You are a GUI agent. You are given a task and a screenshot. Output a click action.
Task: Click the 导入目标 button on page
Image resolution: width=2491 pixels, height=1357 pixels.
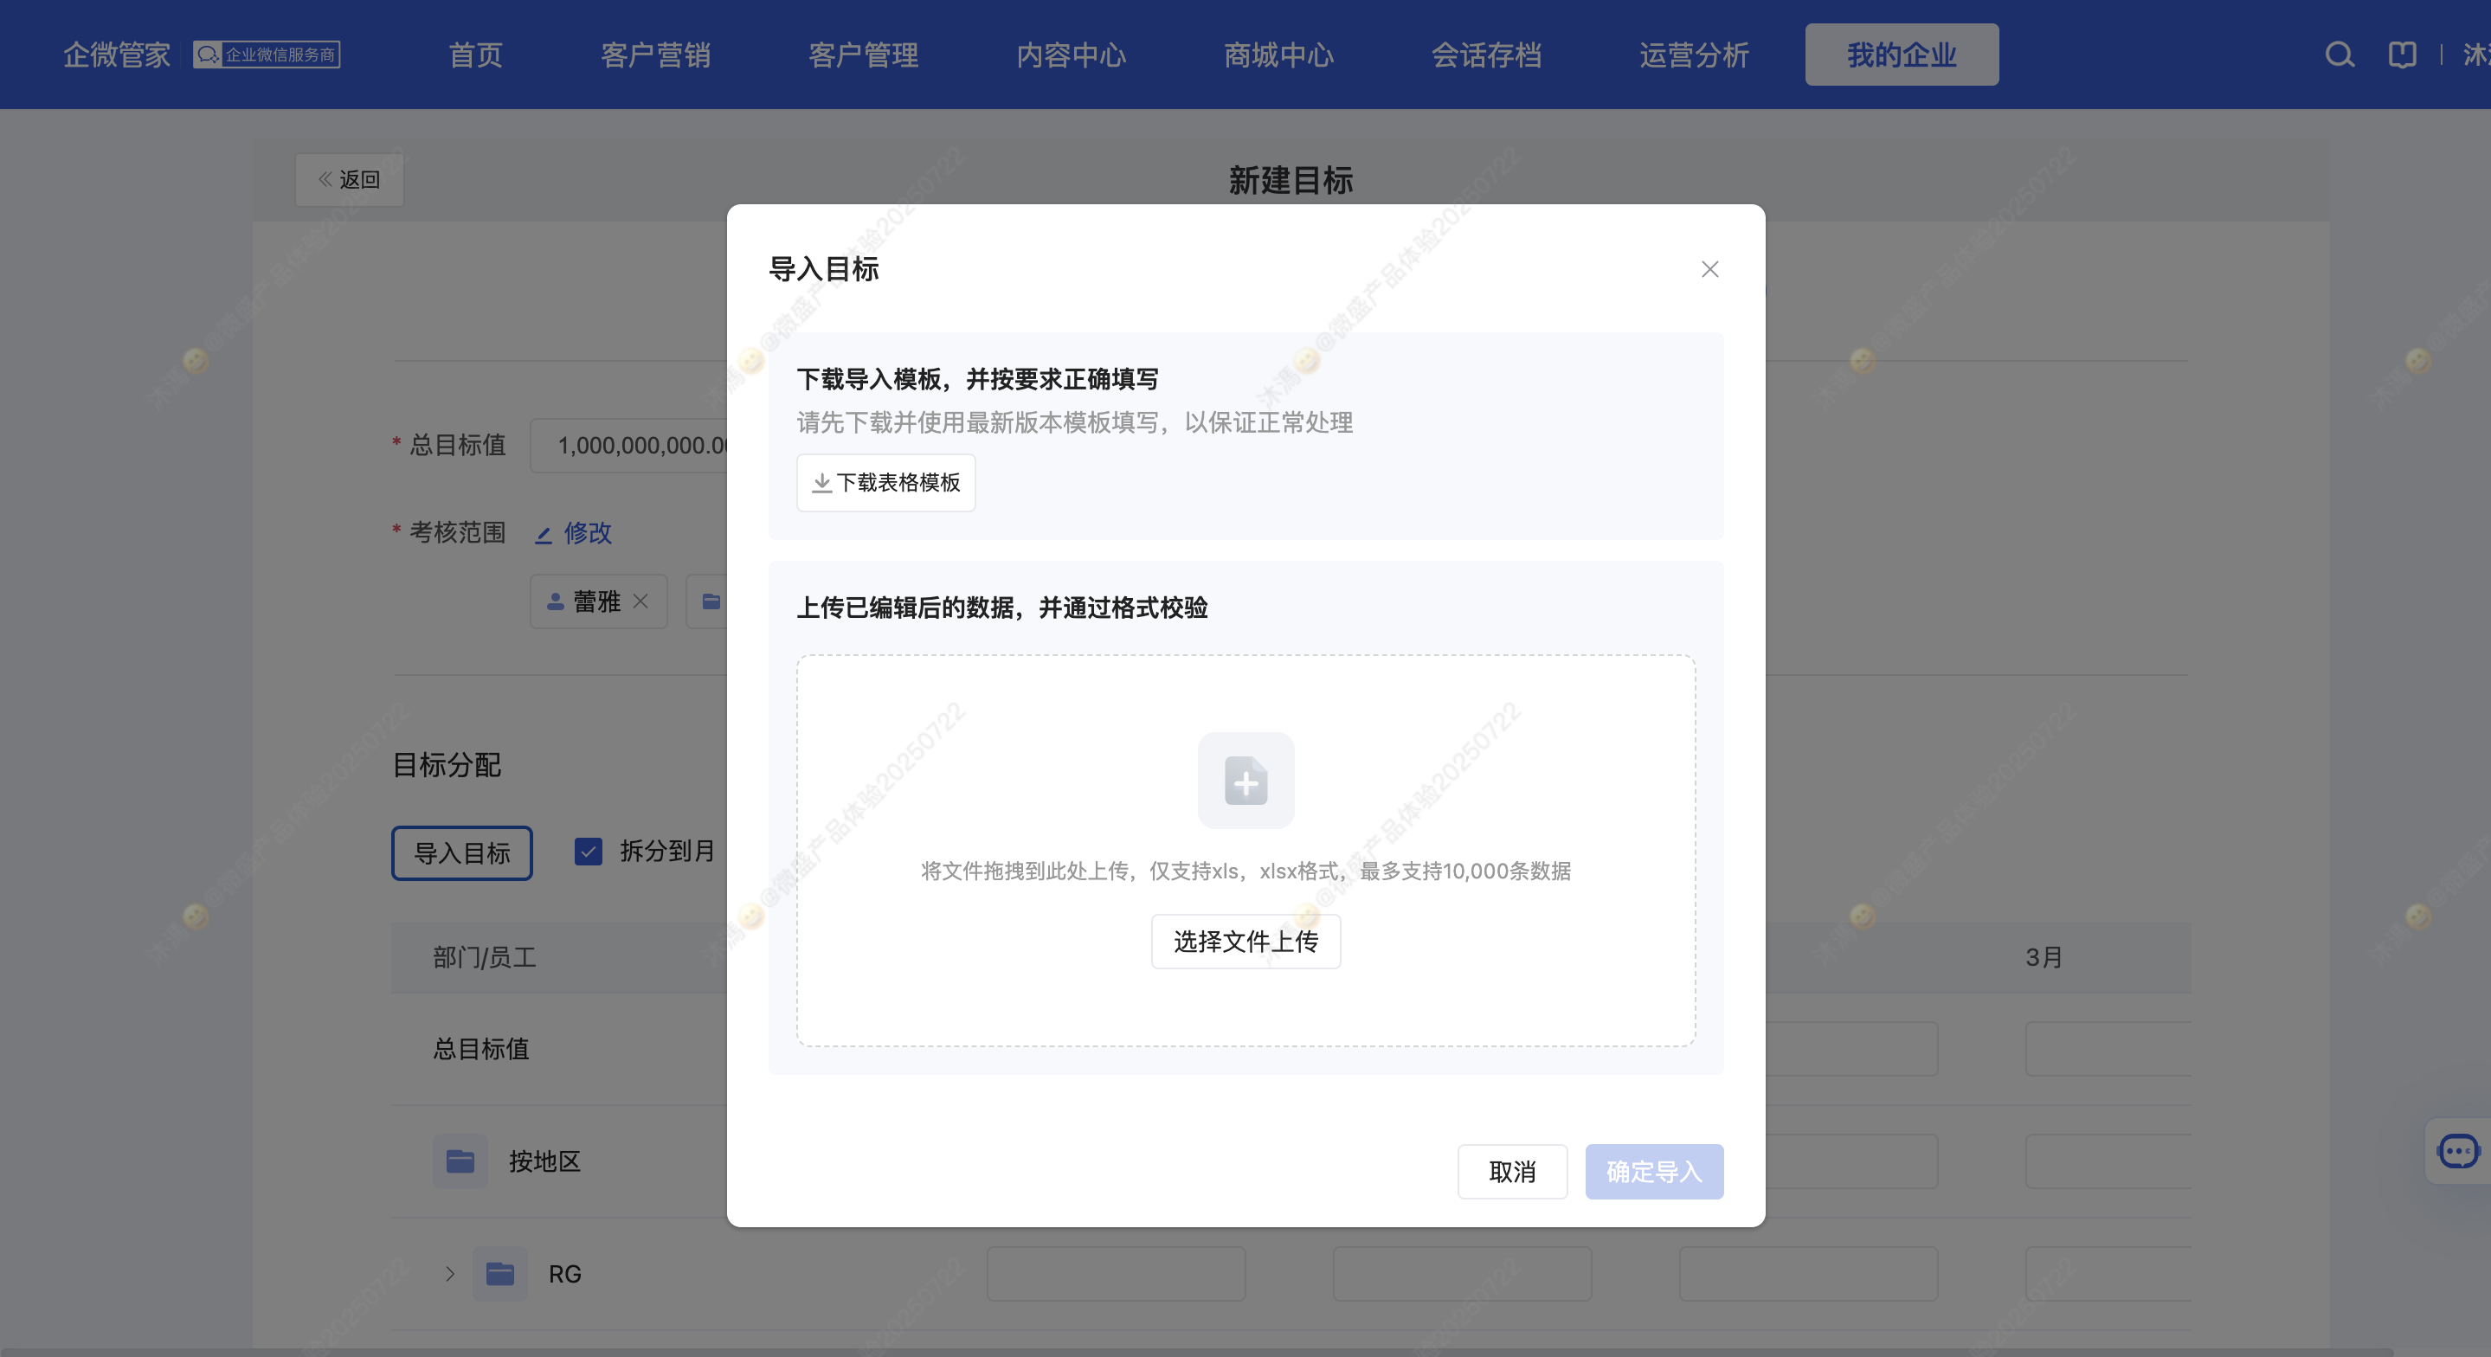[461, 852]
